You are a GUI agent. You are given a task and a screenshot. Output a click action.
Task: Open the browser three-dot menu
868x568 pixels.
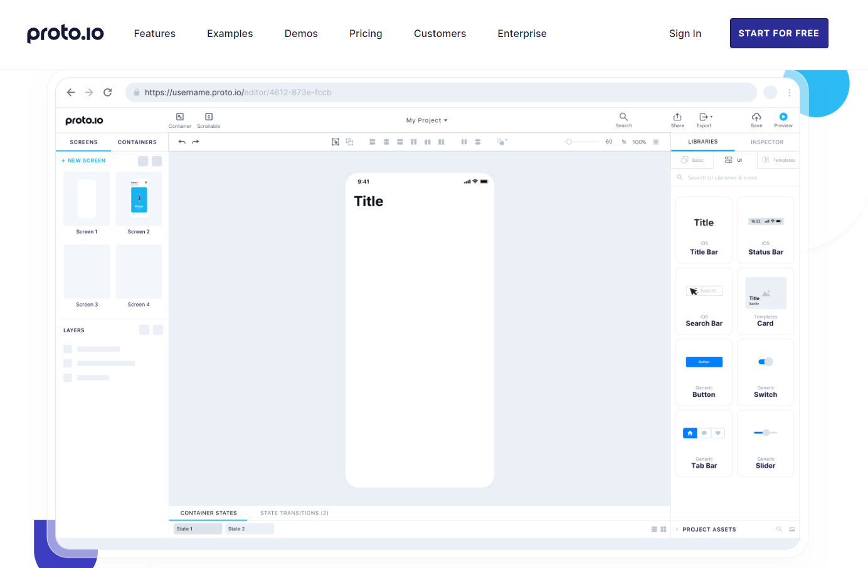click(x=789, y=92)
